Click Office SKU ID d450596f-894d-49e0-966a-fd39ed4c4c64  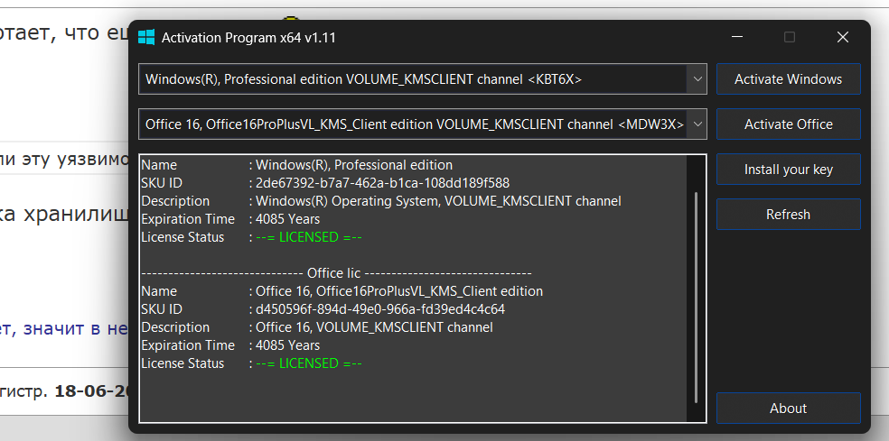[379, 309]
